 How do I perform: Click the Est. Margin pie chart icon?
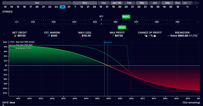[x=49, y=36]
